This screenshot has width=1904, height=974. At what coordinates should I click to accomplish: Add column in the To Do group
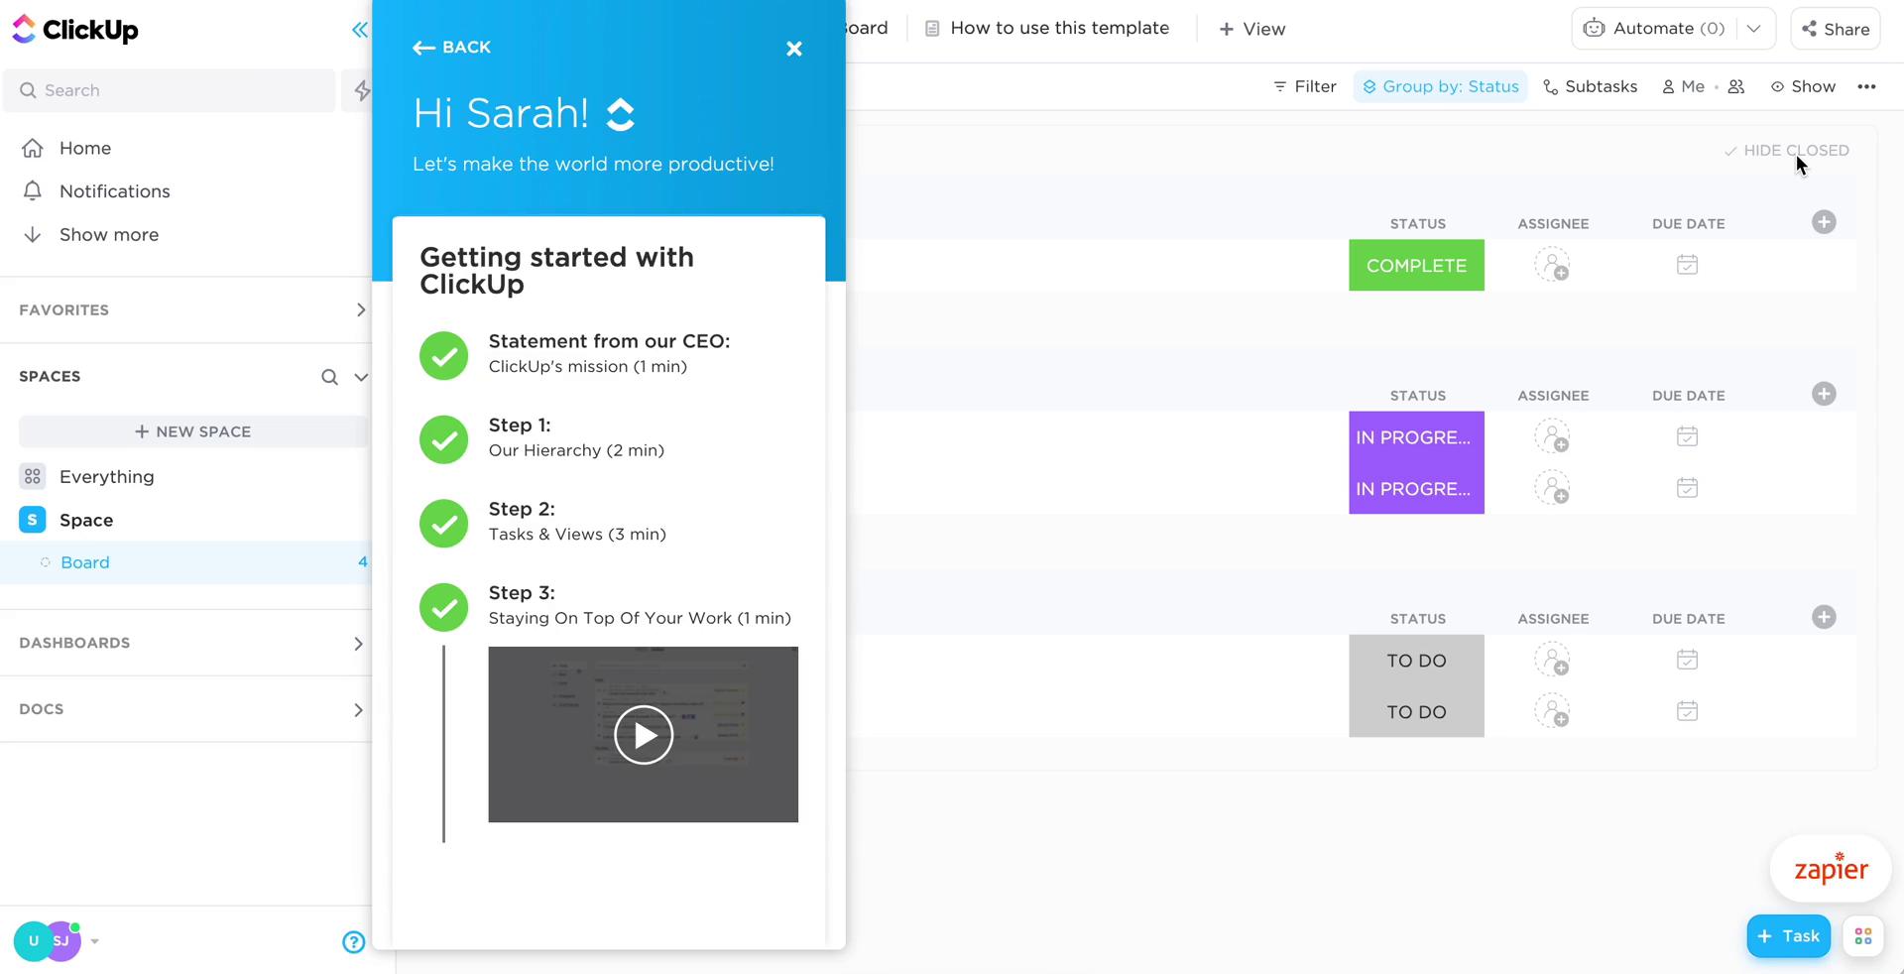1824,617
